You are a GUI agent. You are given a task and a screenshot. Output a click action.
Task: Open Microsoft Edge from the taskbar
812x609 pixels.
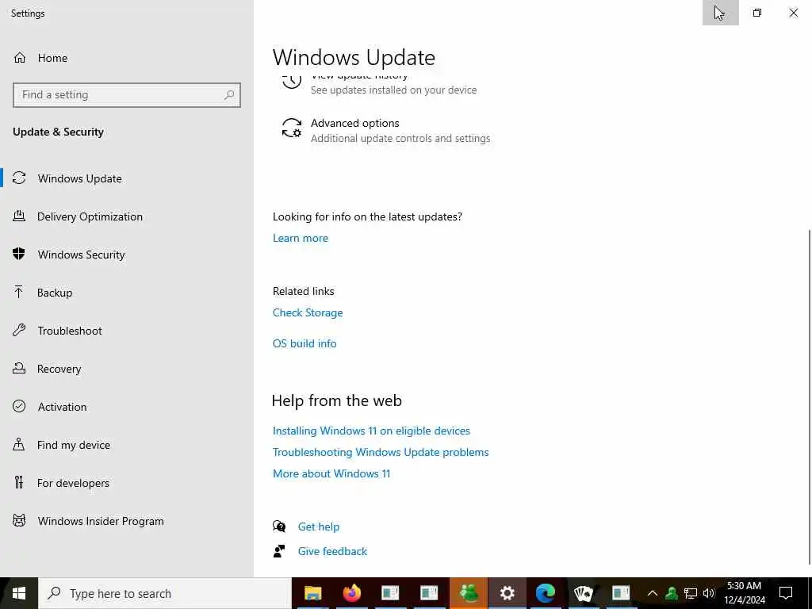pos(546,593)
